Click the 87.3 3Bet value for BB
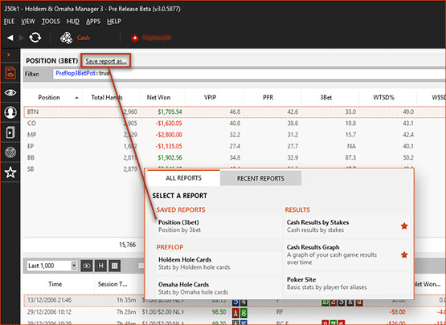The image size is (446, 325). (x=350, y=157)
